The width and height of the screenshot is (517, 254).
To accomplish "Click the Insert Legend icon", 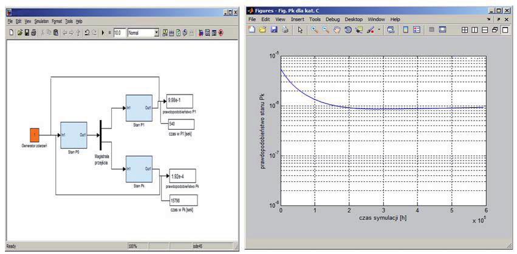I will click(416, 30).
